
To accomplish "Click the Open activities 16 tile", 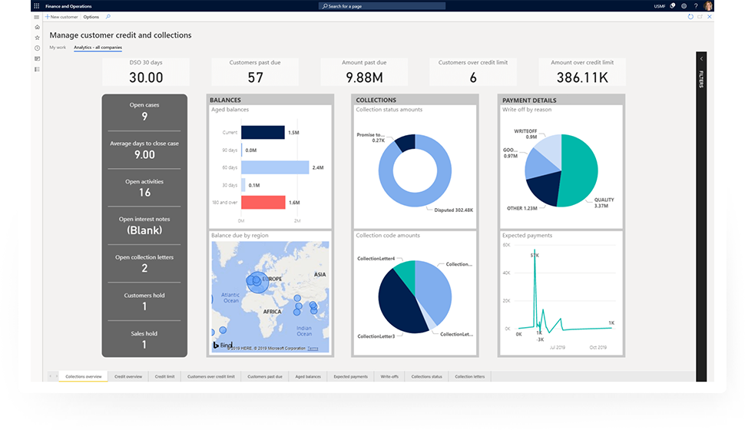I will pos(144,187).
